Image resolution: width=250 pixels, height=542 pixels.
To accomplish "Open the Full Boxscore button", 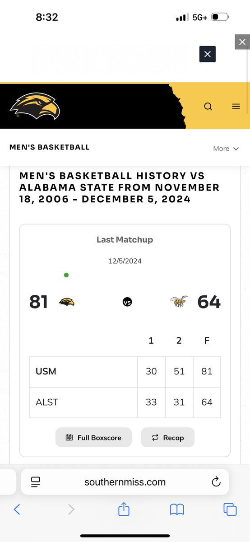I will (x=94, y=437).
